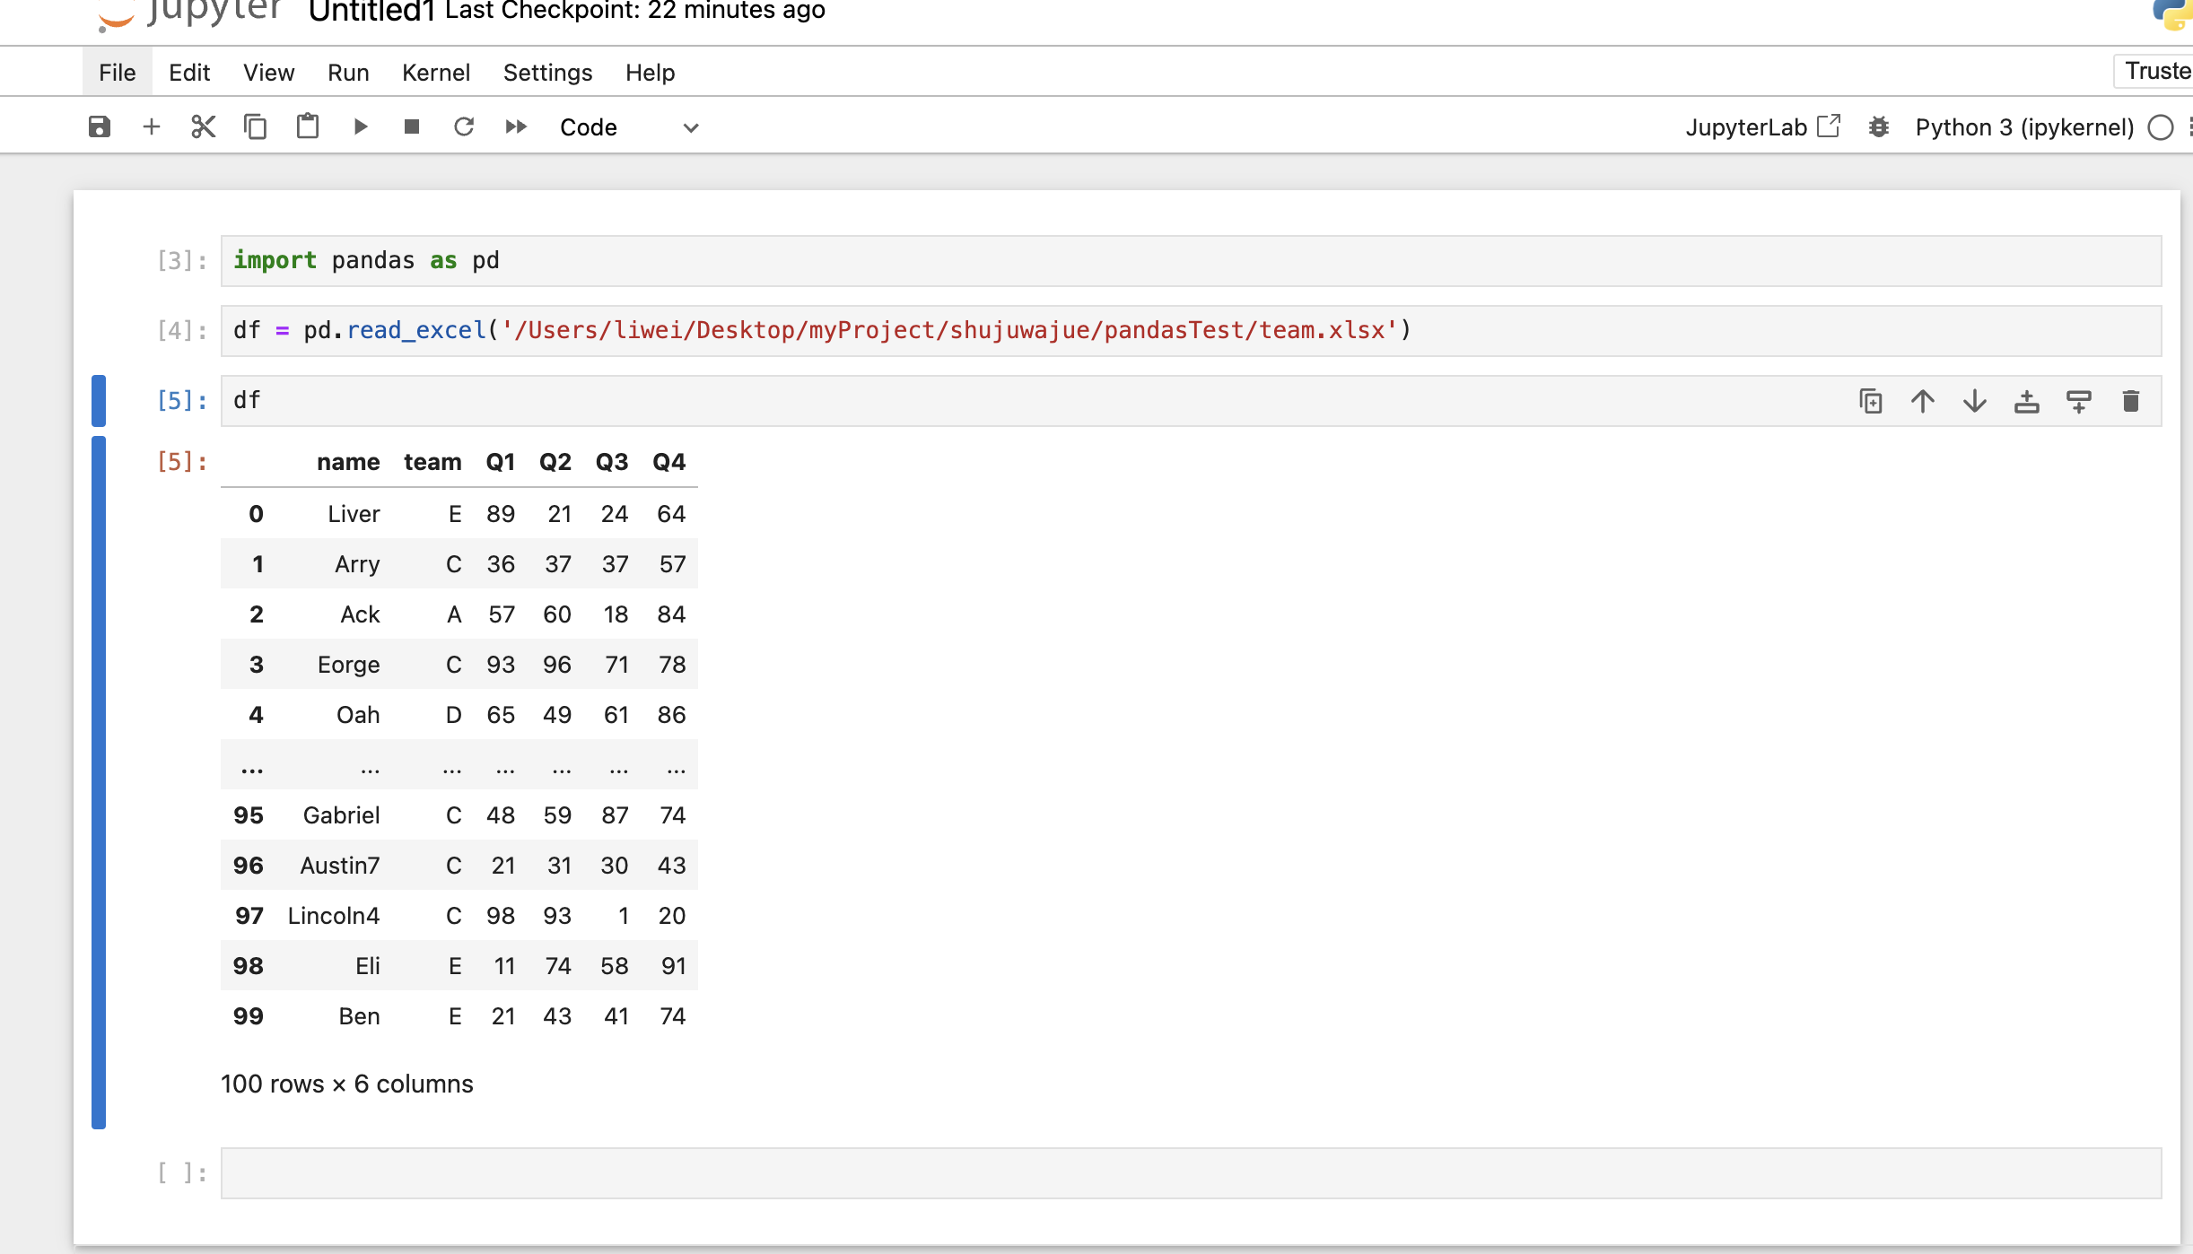Duplicate cell 5 with the copy icon
This screenshot has height=1254, width=2193.
(1871, 401)
